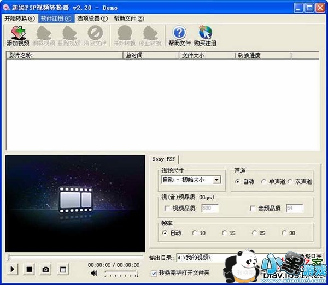The image size is (328, 285).
Task: Click the playback seek slider
Action: 75,257
